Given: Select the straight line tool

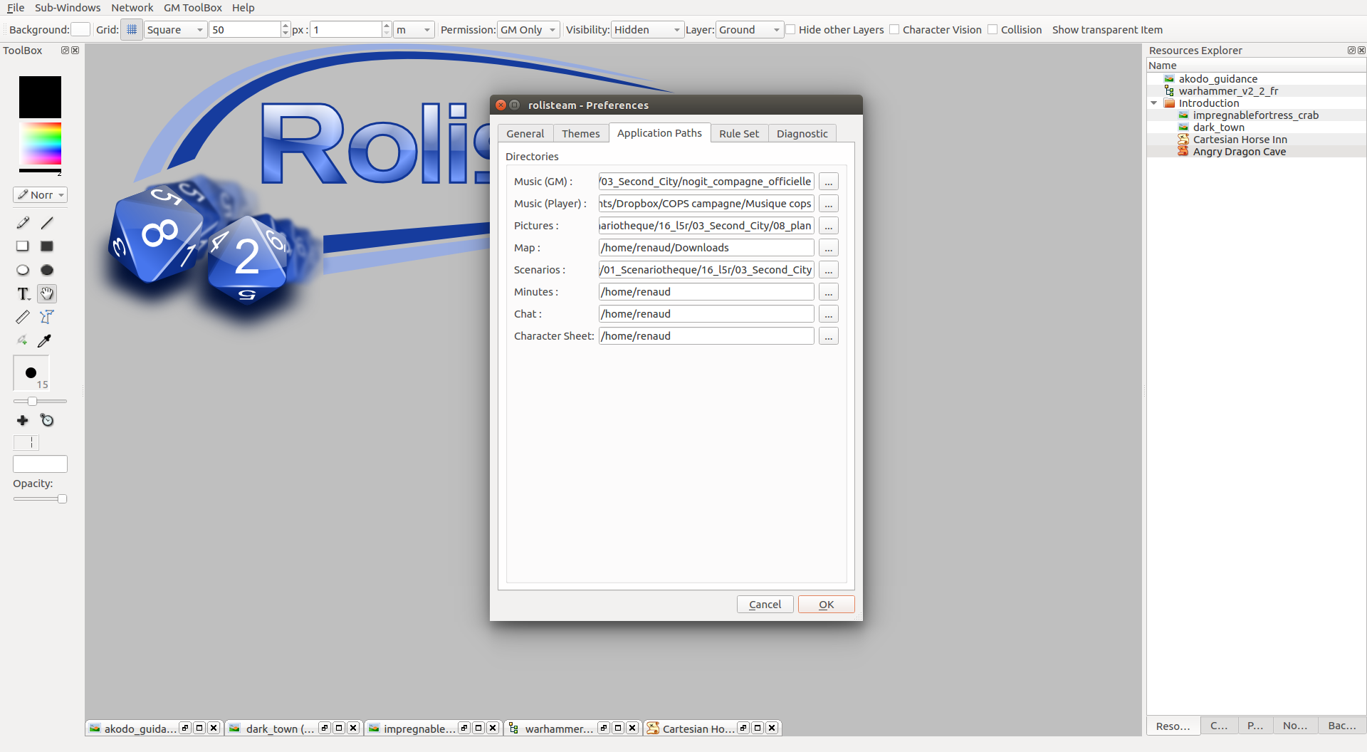Looking at the screenshot, I should [47, 223].
